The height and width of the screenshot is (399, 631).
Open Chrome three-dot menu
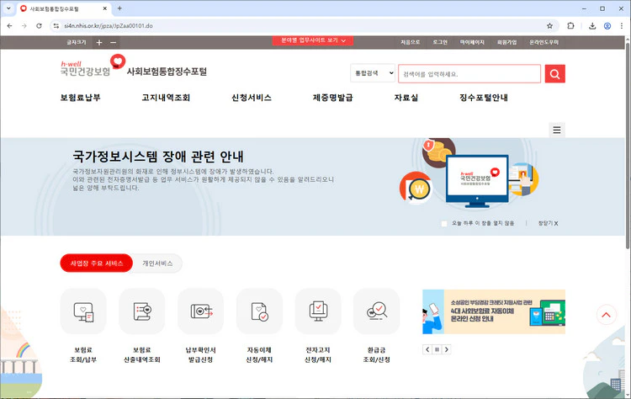click(622, 26)
